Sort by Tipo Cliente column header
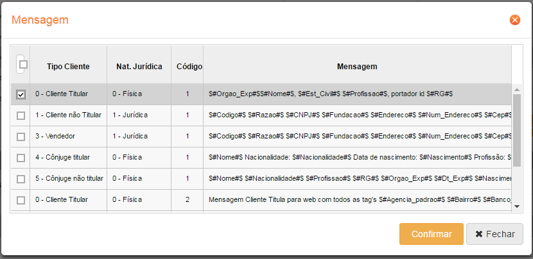The width and height of the screenshot is (533, 259). tap(68, 67)
